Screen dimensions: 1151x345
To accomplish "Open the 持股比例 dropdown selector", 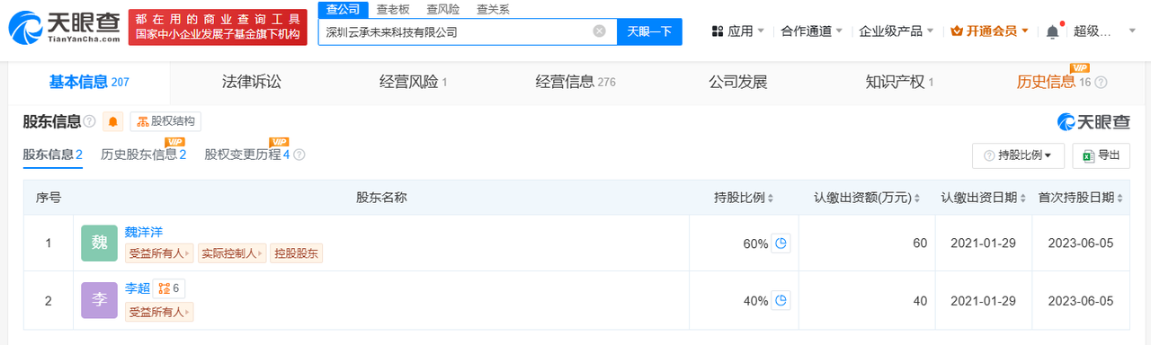I will tap(1018, 155).
